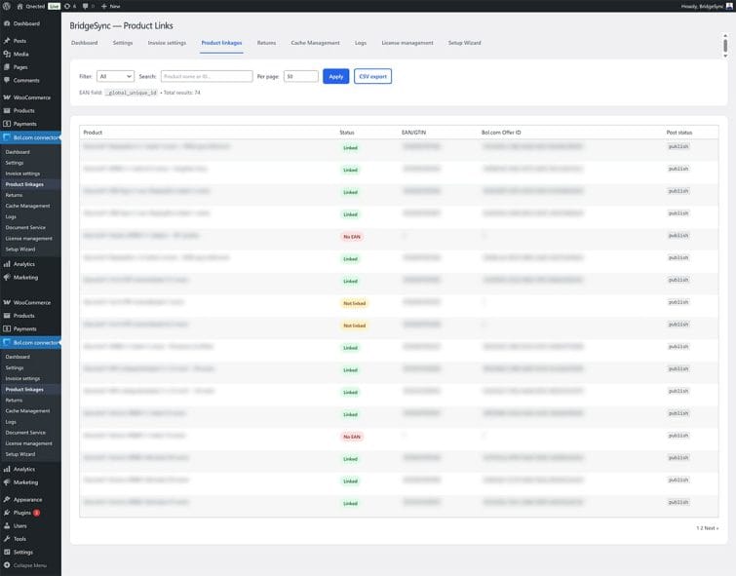Open the Users menu in the sidebar
The image size is (736, 576).
coord(19,525)
